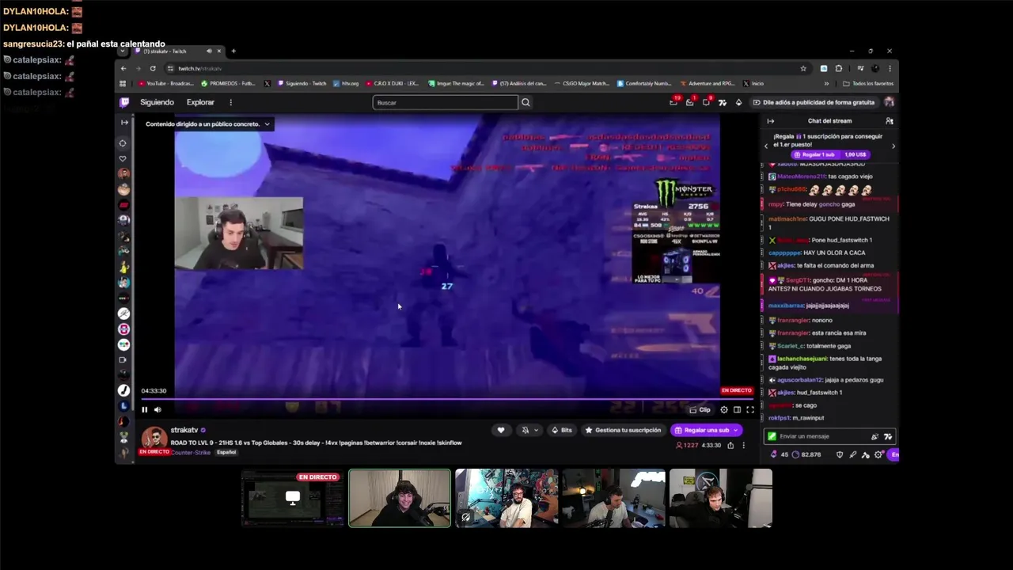Expand the left channel sidebar
The image size is (1013, 570).
pos(124,122)
